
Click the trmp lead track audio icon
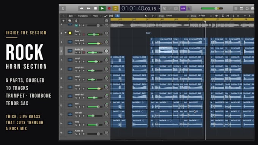[70, 42]
